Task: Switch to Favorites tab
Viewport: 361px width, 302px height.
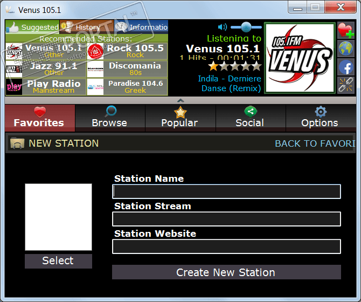Action: coord(40,118)
